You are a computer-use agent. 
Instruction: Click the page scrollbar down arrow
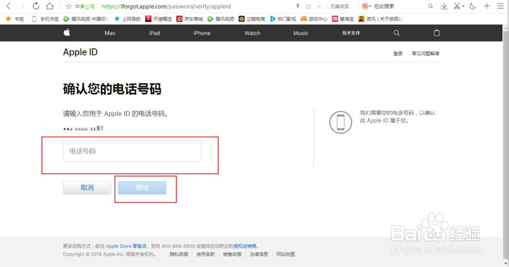tap(506, 264)
